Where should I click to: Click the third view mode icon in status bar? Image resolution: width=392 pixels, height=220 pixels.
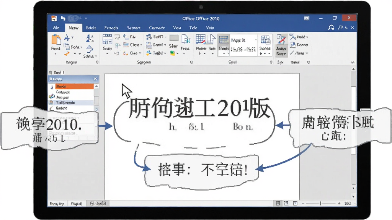(295, 203)
